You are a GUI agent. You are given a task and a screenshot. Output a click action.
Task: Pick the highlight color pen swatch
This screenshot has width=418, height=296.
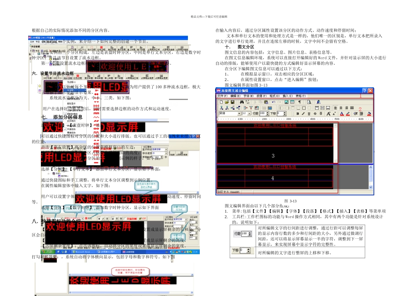[348, 114]
